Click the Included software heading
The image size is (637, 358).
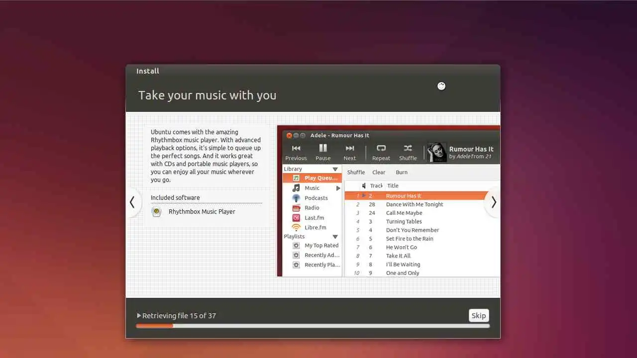coord(175,198)
